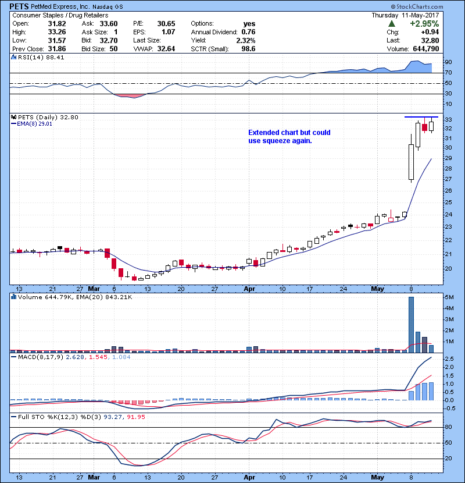This screenshot has width=465, height=483.
Task: Select the Low value 31.57
Action: (x=57, y=40)
